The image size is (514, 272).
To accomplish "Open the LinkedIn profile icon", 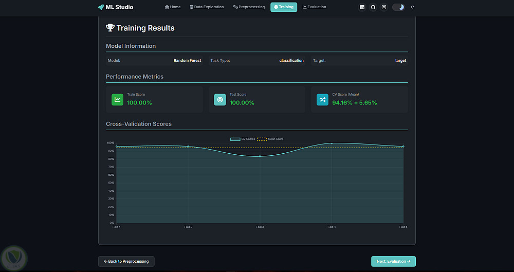I will coord(362,7).
